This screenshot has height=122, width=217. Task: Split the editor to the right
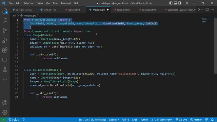tap(207, 10)
